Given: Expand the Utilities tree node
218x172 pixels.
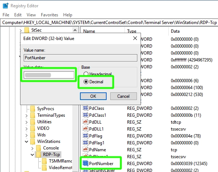Looking at the screenshot, I should [26, 122].
